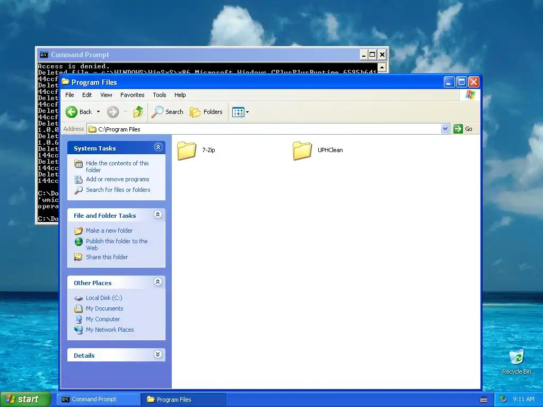Minimize the Command Prompt window

[364, 55]
